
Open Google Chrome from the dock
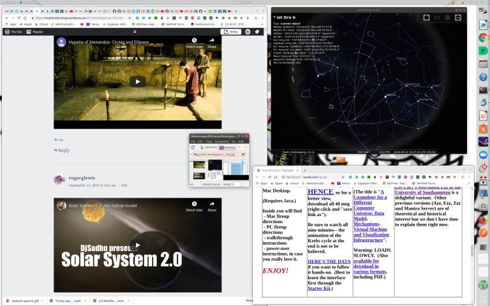pos(483,38)
